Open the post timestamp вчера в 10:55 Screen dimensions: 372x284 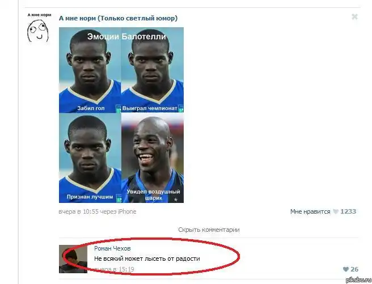click(78, 211)
